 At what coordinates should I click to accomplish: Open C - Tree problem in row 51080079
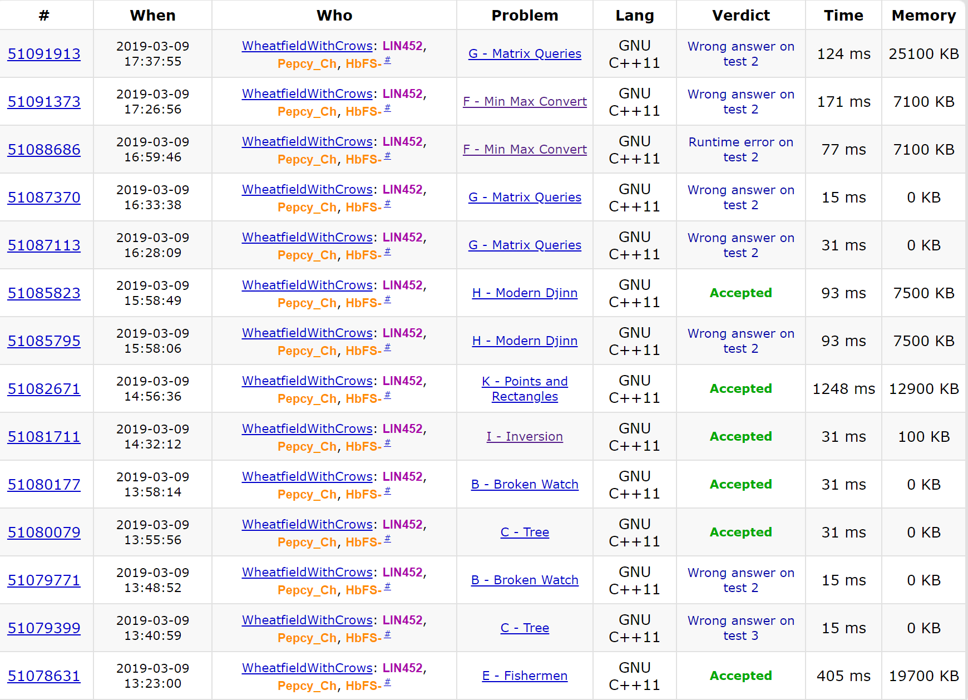pos(525,533)
